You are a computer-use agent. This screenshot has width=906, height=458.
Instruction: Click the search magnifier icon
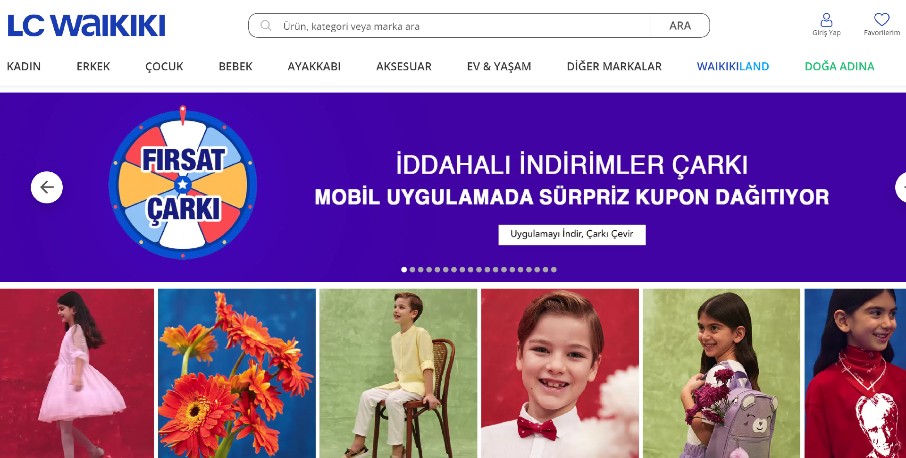(x=266, y=25)
